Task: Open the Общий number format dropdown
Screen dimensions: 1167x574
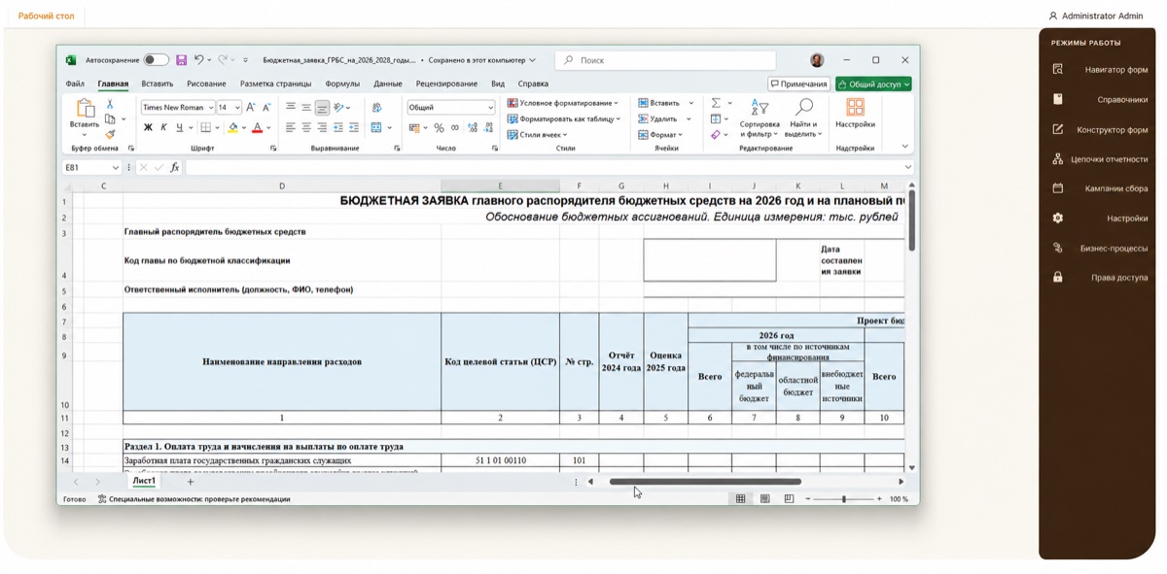Action: pyautogui.click(x=490, y=108)
